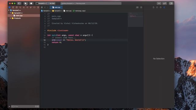Screen dimensions: 196x110
Task: Show the Symbol navigator
Action: (17, 7)
